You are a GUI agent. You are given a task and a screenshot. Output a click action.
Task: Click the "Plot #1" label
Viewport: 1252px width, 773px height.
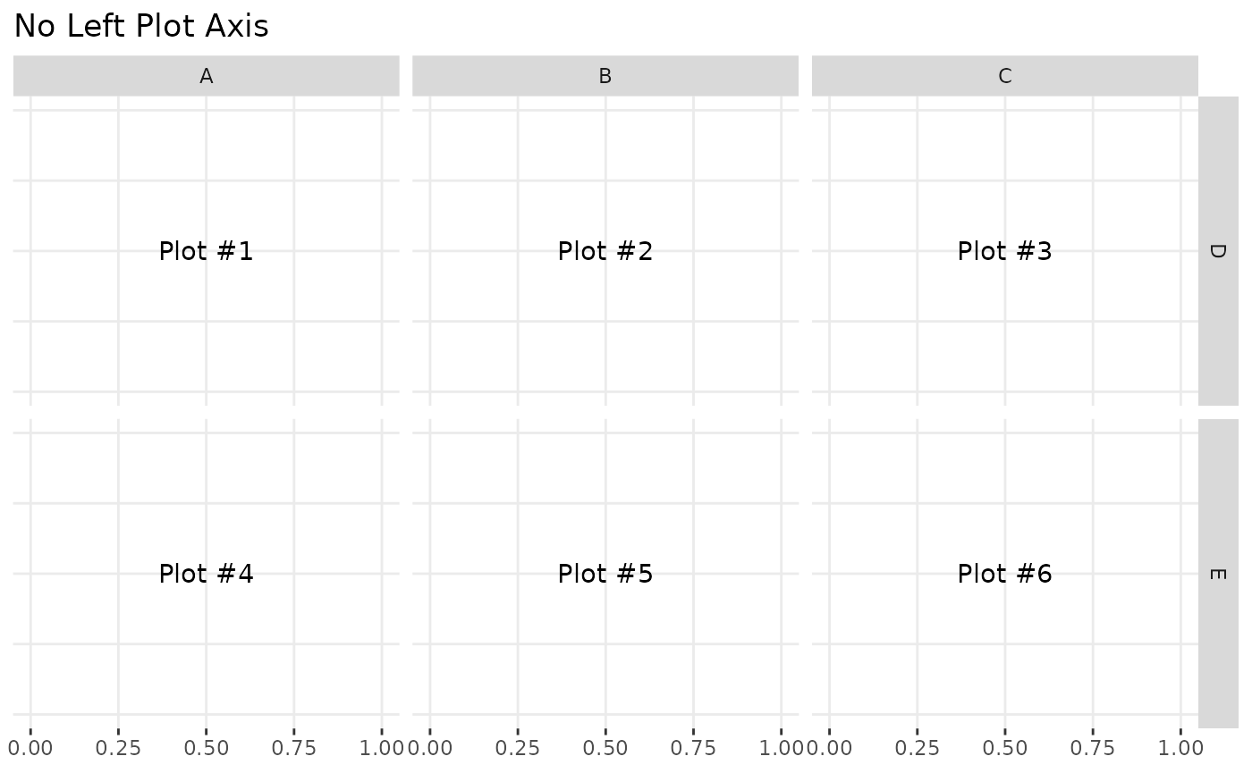pyautogui.click(x=206, y=251)
